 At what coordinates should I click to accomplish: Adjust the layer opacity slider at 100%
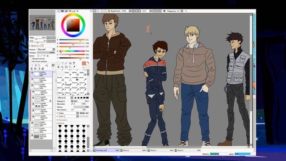(46, 53)
